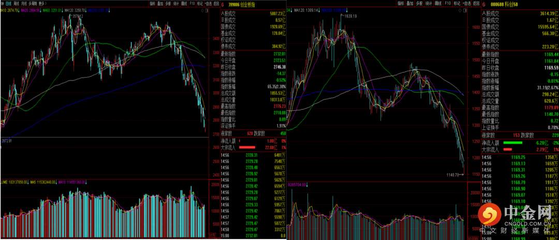Click the 14:58 tick row showing 3312万

tap(254, 231)
